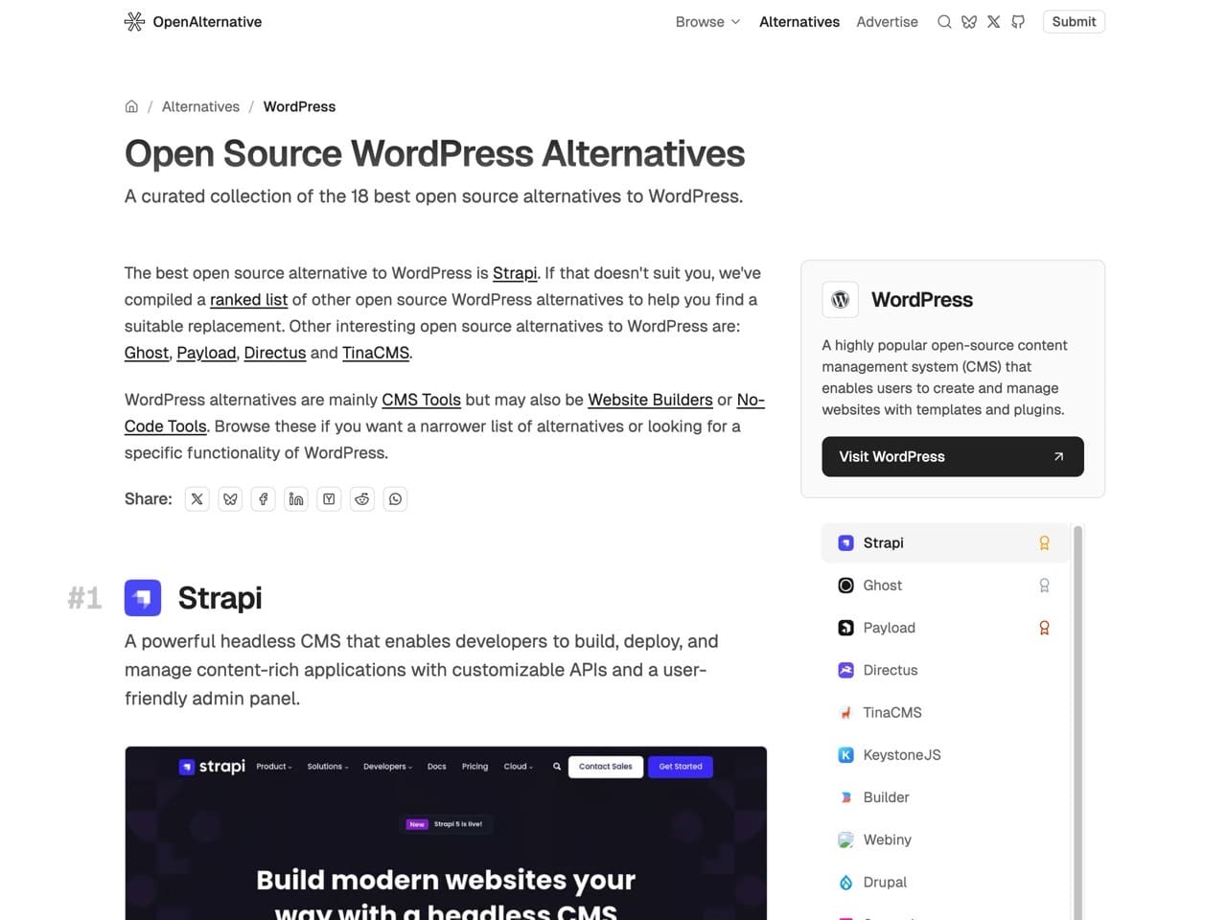This screenshot has width=1227, height=920.
Task: Open the Website Builders category link
Action: pyautogui.click(x=650, y=400)
